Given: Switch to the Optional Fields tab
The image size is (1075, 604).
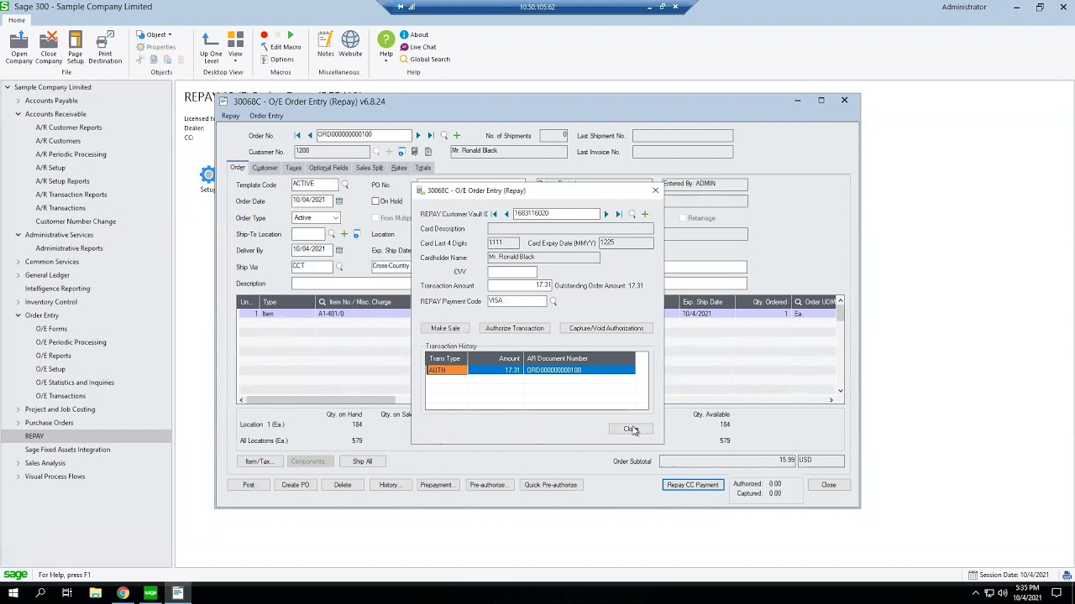Looking at the screenshot, I should (x=328, y=168).
